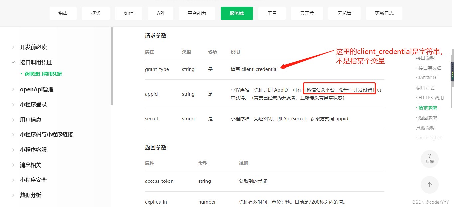Expand the 小程序客服 chevron
This screenshot has width=454, height=207.
point(13,150)
